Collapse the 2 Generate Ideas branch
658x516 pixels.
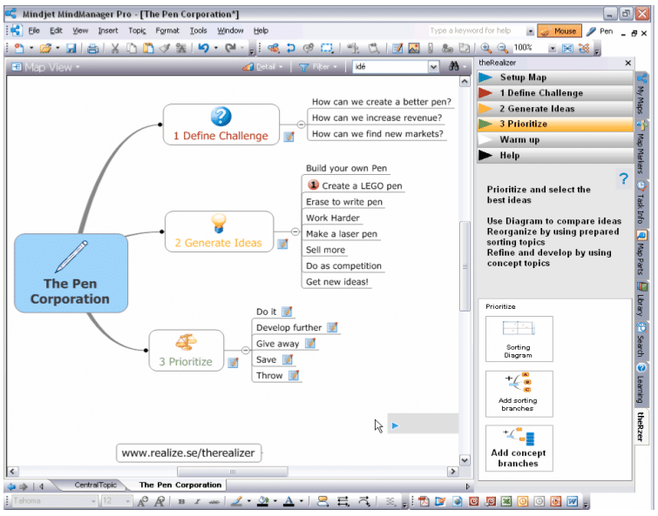pyautogui.click(x=295, y=231)
